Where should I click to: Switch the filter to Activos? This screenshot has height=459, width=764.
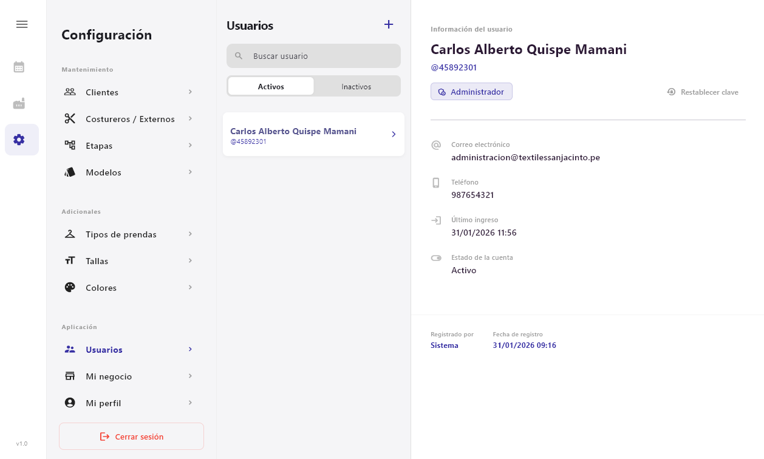[x=270, y=86]
